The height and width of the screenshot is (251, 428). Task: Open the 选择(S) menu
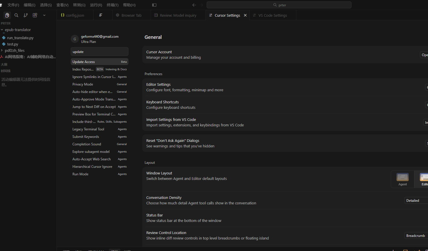46,5
